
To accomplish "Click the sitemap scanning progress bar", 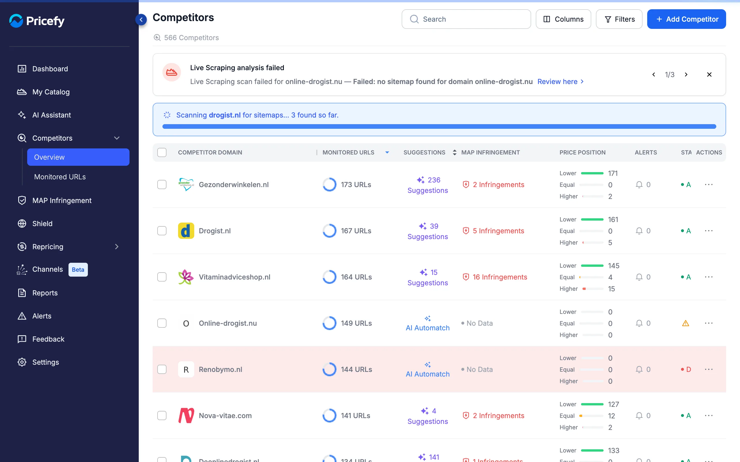I will 439,126.
